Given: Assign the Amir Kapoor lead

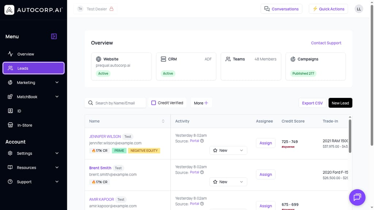Looking at the screenshot, I should tap(266, 206).
